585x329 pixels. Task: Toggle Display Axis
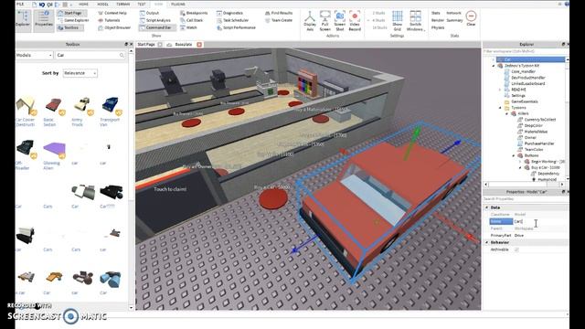pyautogui.click(x=310, y=20)
